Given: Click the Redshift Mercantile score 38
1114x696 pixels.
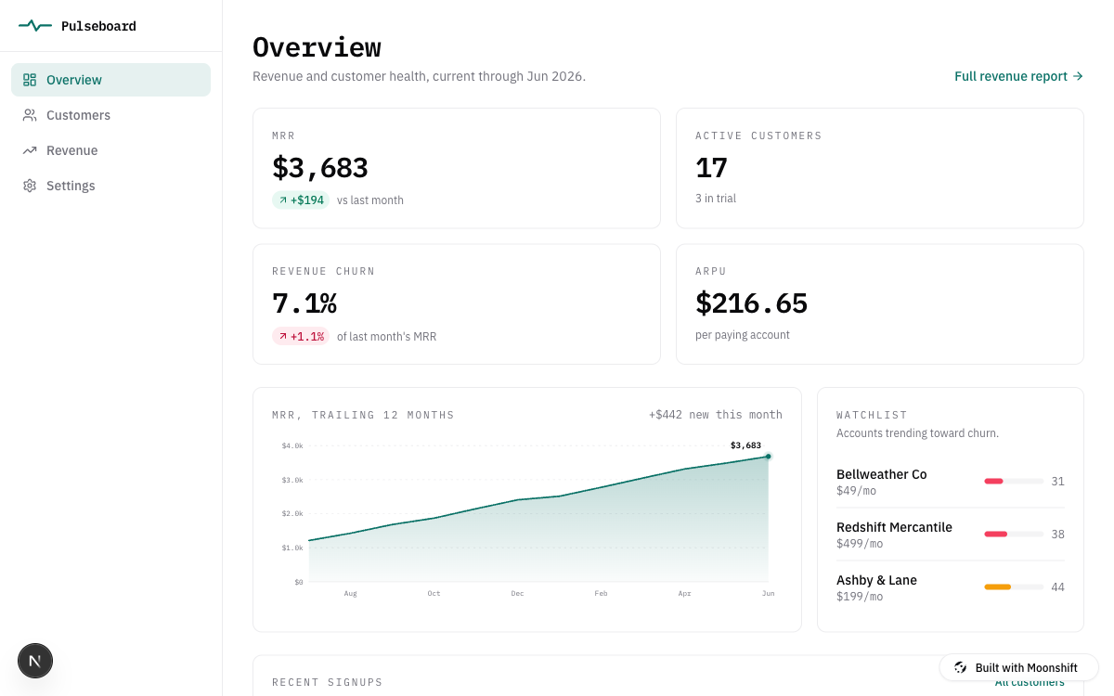Looking at the screenshot, I should pos(1057,535).
